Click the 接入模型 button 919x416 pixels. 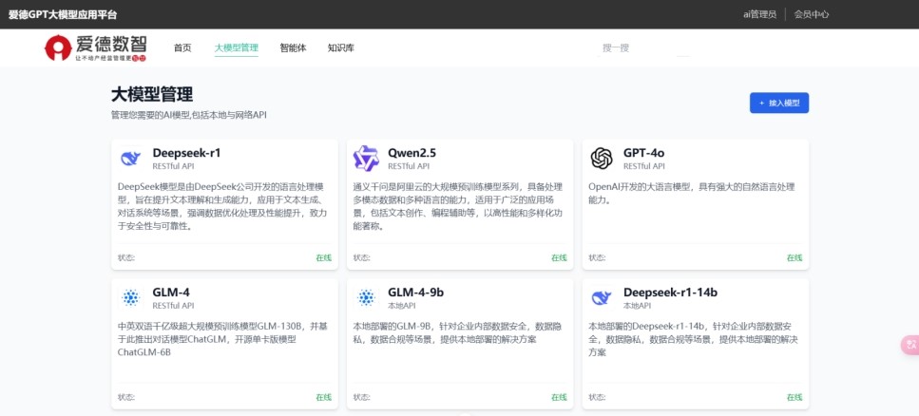click(x=779, y=103)
